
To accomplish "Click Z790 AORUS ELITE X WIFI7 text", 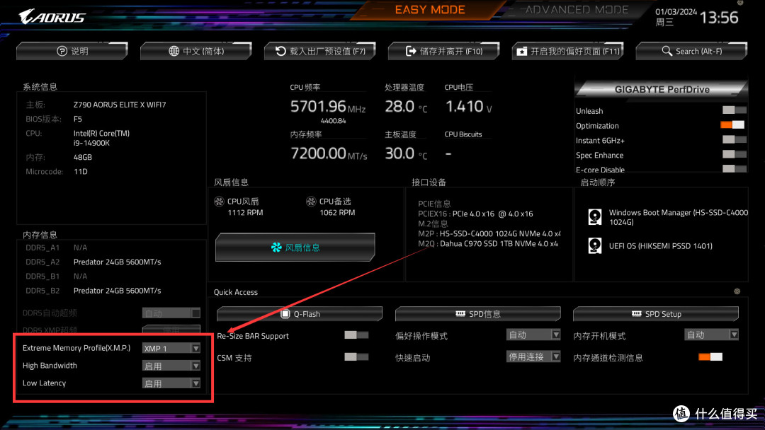I will coord(120,105).
